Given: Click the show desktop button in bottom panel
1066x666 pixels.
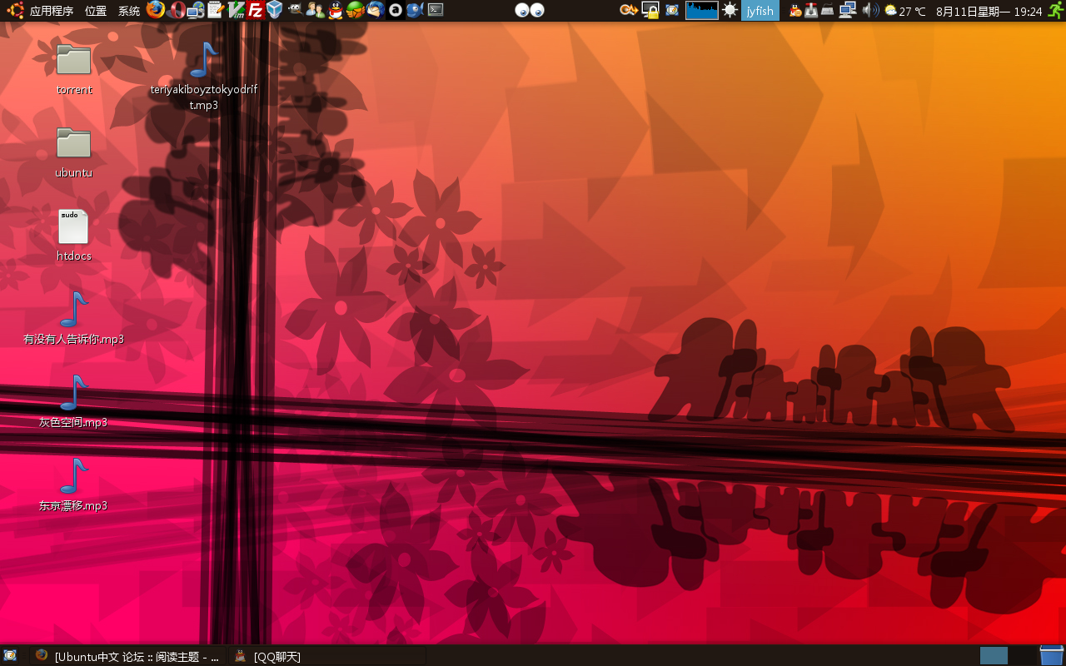Looking at the screenshot, I should pos(11,656).
